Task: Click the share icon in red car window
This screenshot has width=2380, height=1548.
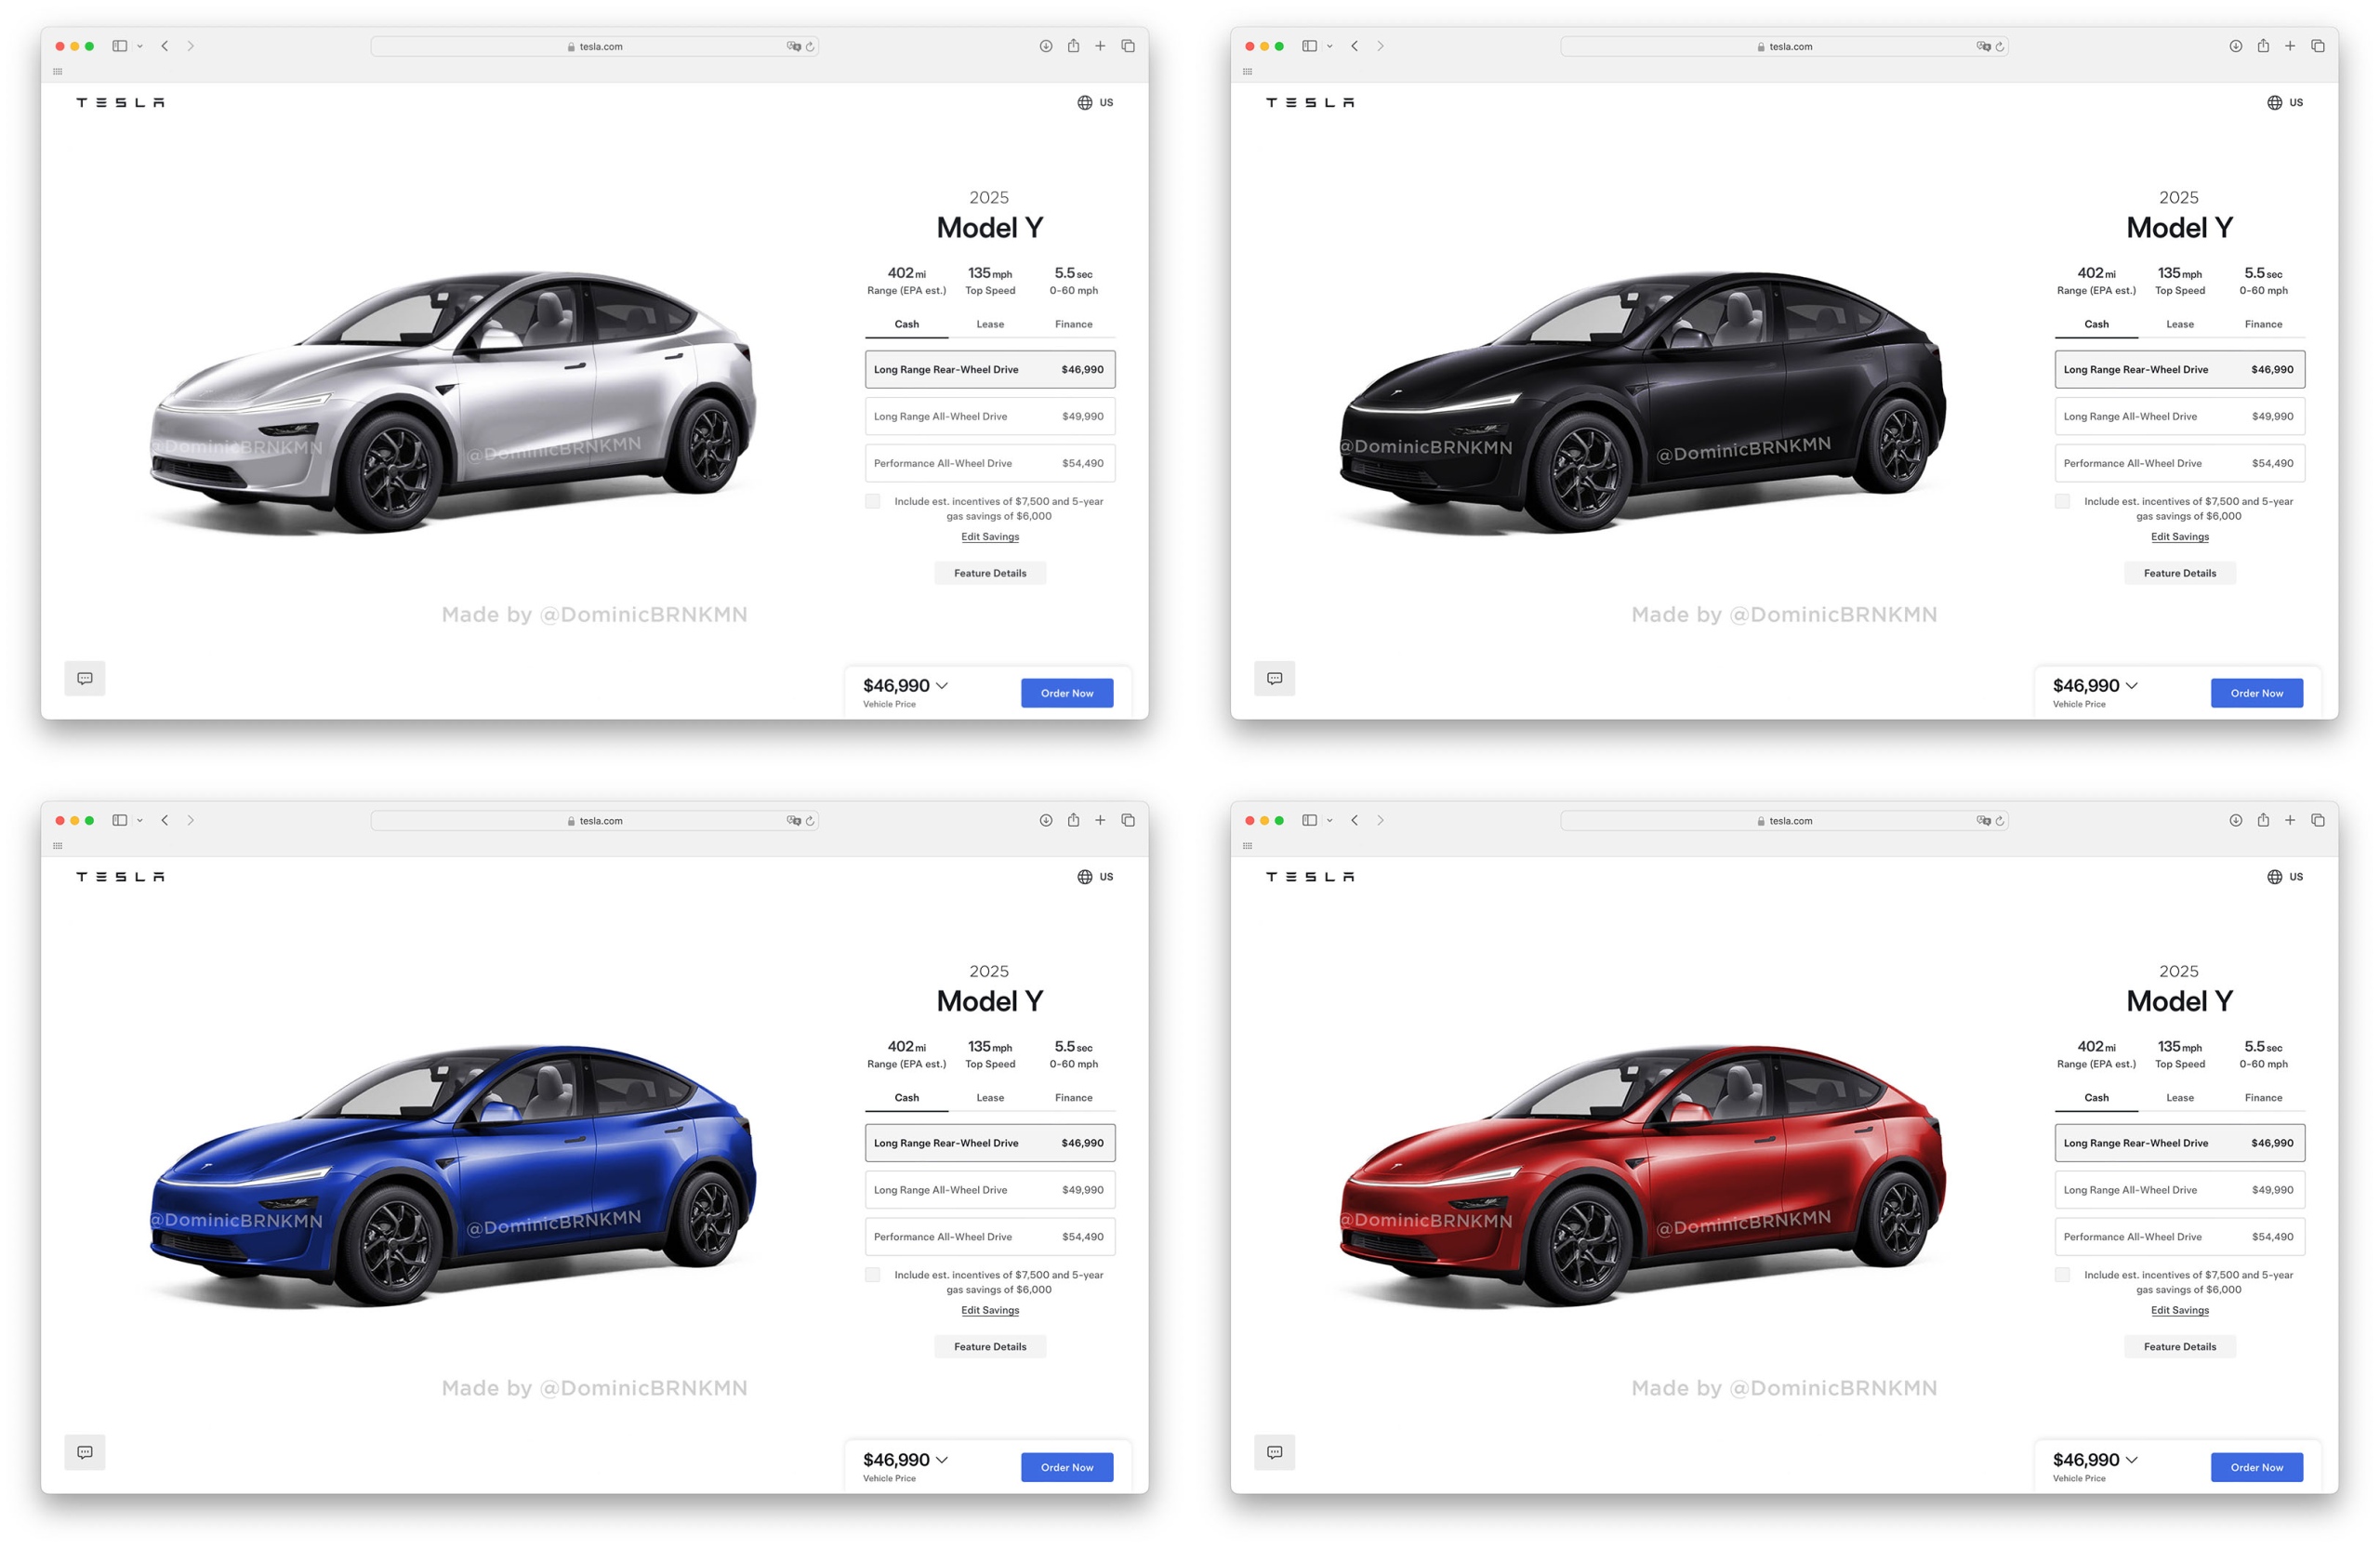Action: point(2263,820)
